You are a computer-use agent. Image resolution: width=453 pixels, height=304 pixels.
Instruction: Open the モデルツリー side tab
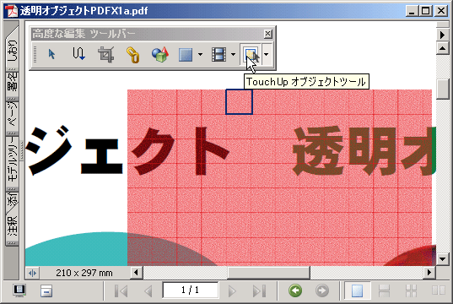pyautogui.click(x=12, y=162)
